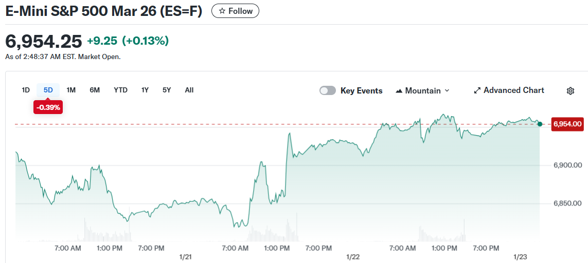This screenshot has height=263, width=588.
Task: Toggle the Key Events switch
Action: [x=328, y=90]
